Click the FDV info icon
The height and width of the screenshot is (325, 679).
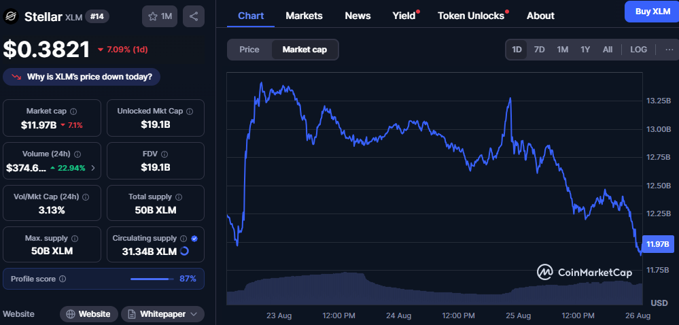point(164,154)
